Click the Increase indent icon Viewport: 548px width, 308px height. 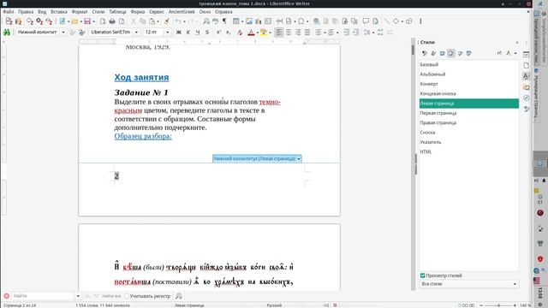[x=346, y=33]
